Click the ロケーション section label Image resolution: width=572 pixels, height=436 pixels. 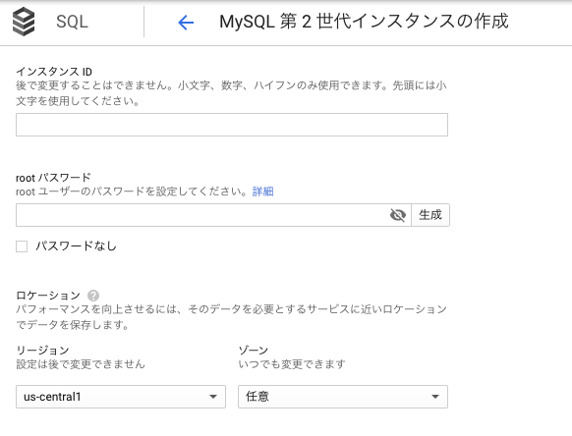(x=48, y=295)
